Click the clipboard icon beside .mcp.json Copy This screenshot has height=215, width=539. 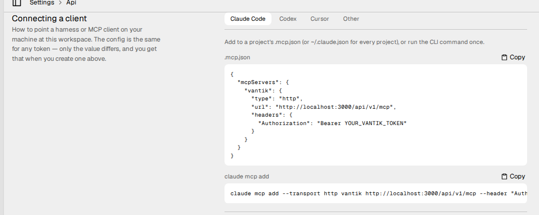(x=504, y=57)
